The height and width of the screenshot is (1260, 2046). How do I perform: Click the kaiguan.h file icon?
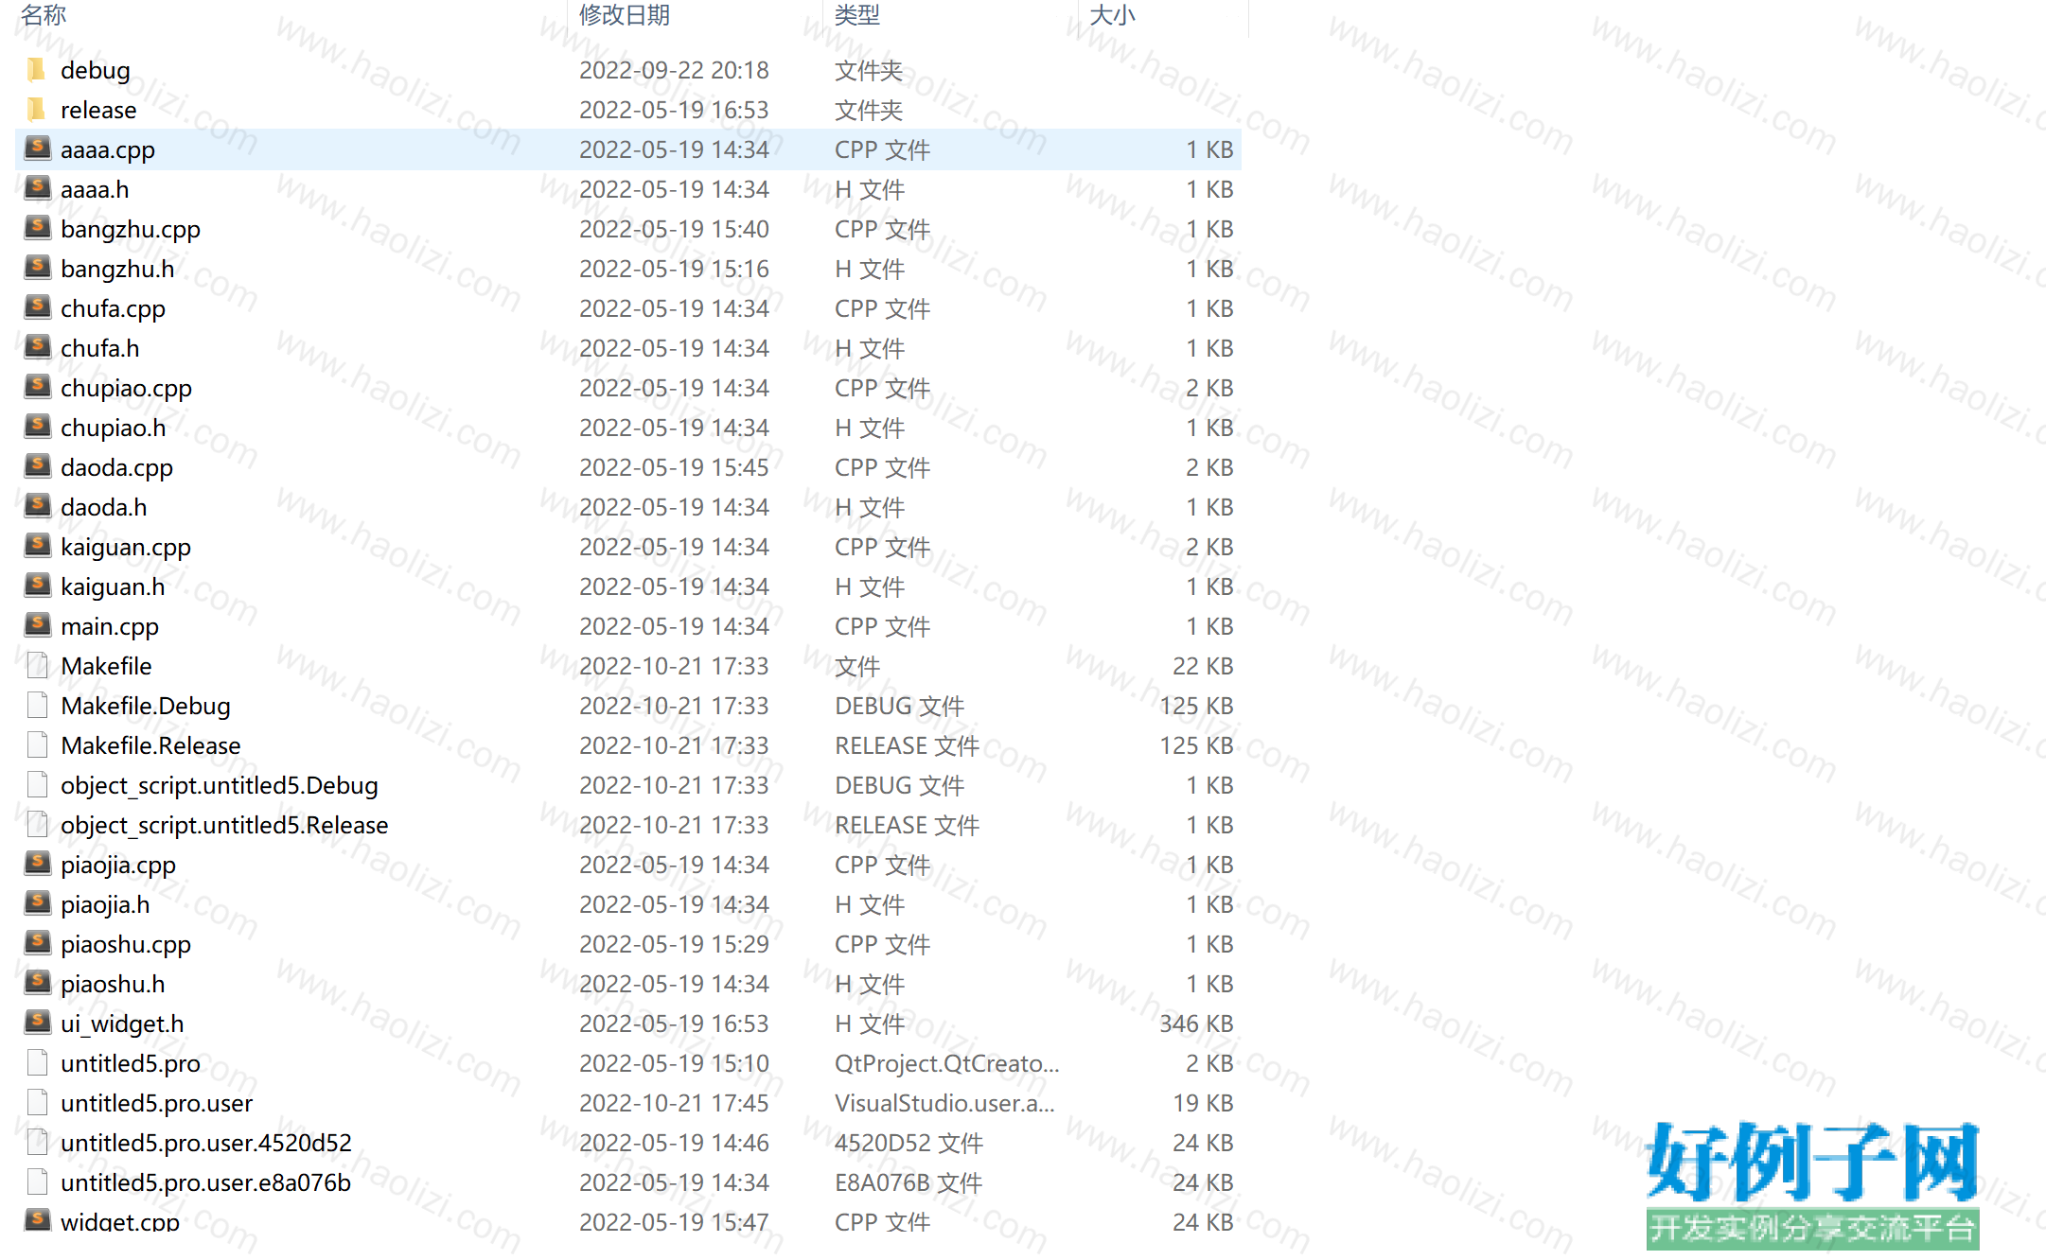click(37, 586)
